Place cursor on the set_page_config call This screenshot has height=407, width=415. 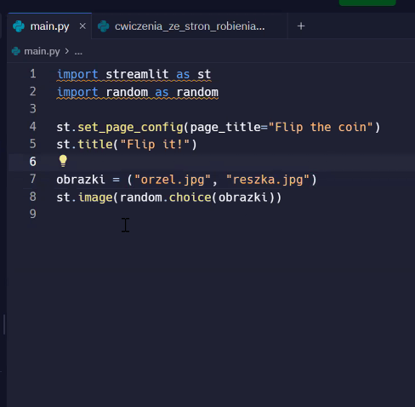[131, 127]
